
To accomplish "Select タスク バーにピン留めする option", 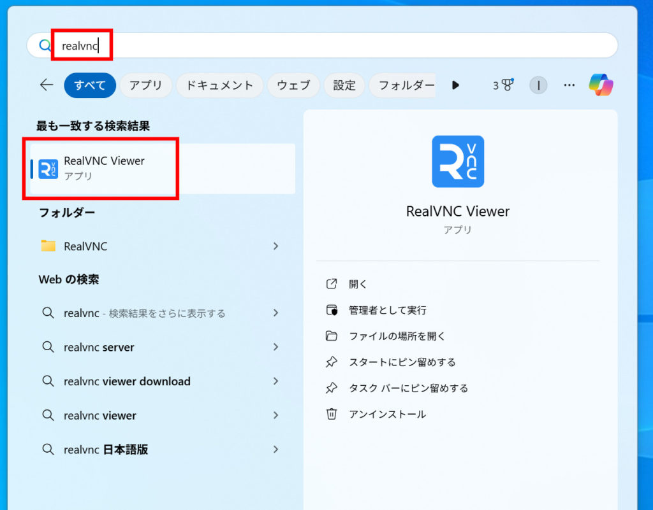I will point(408,388).
